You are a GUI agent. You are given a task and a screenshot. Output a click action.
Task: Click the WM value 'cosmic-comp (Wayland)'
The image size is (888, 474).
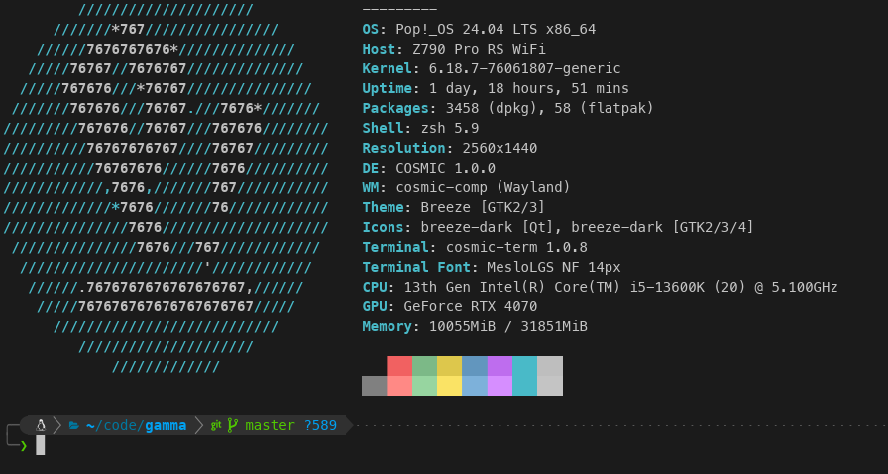483,187
